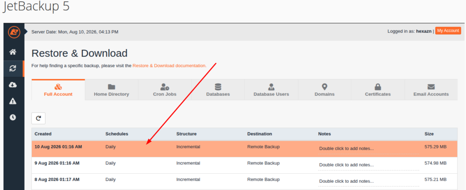
Task: Click the notes field for 10 Aug backup
Action: (369, 149)
